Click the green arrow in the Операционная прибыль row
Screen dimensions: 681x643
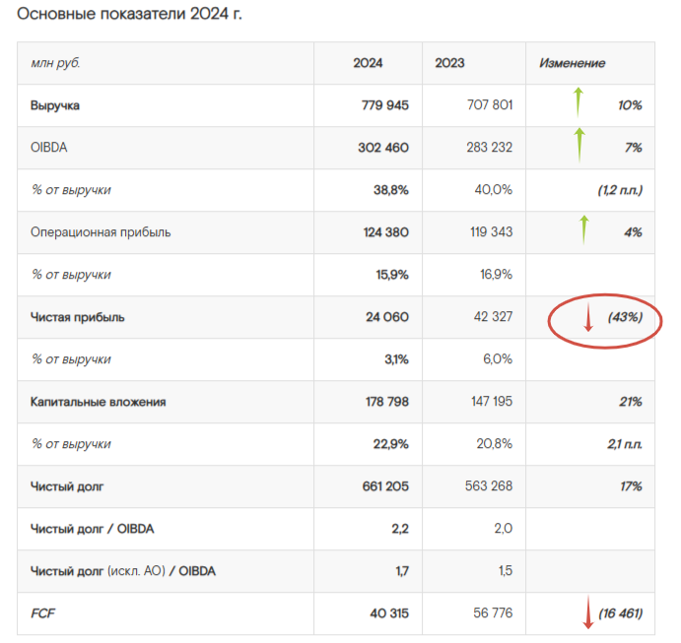584,230
